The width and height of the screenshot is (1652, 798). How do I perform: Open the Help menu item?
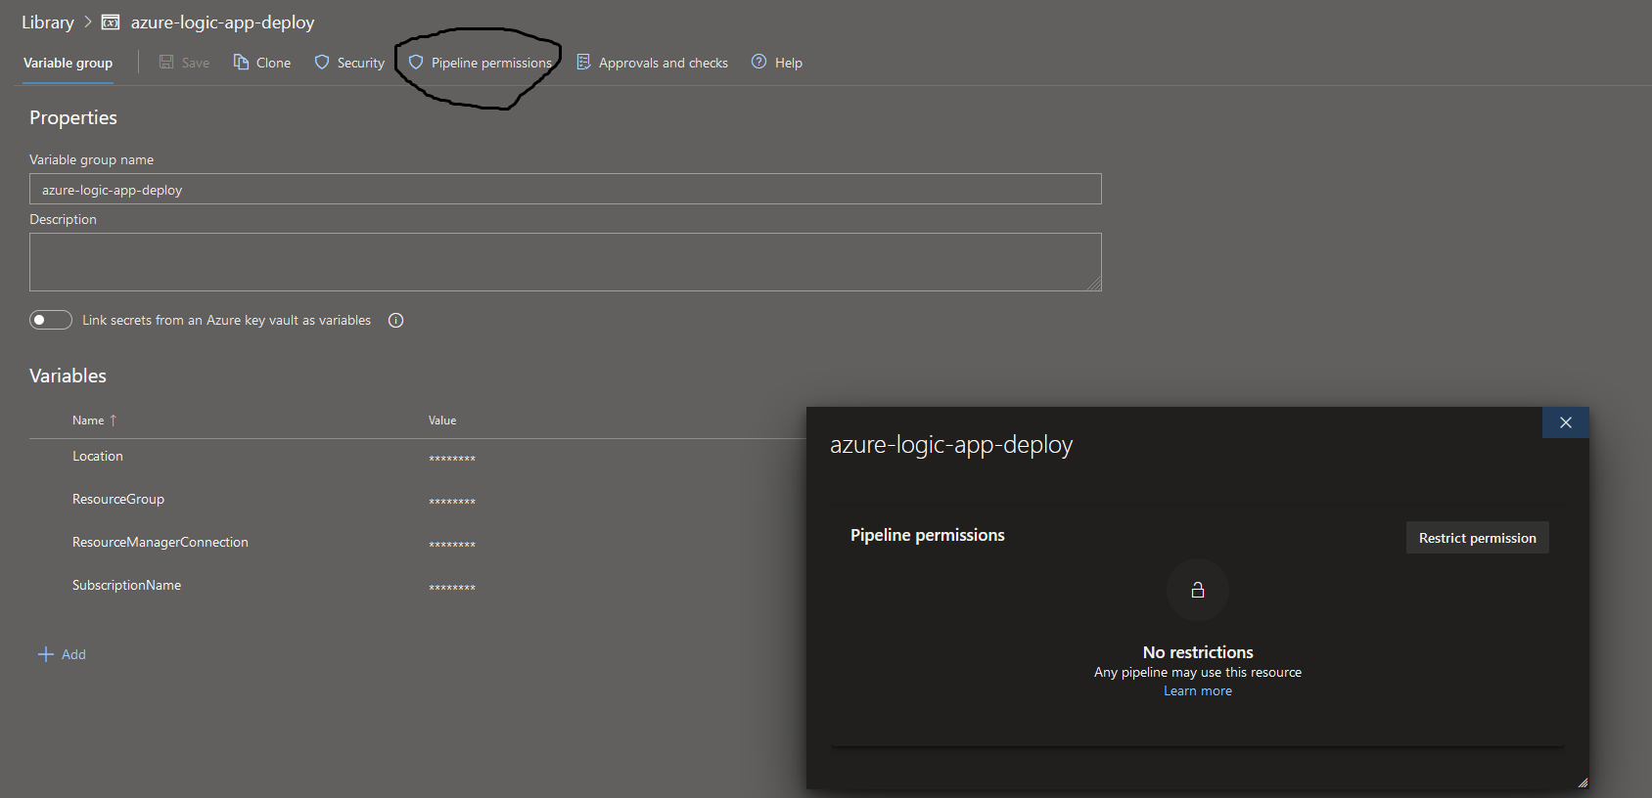[777, 63]
